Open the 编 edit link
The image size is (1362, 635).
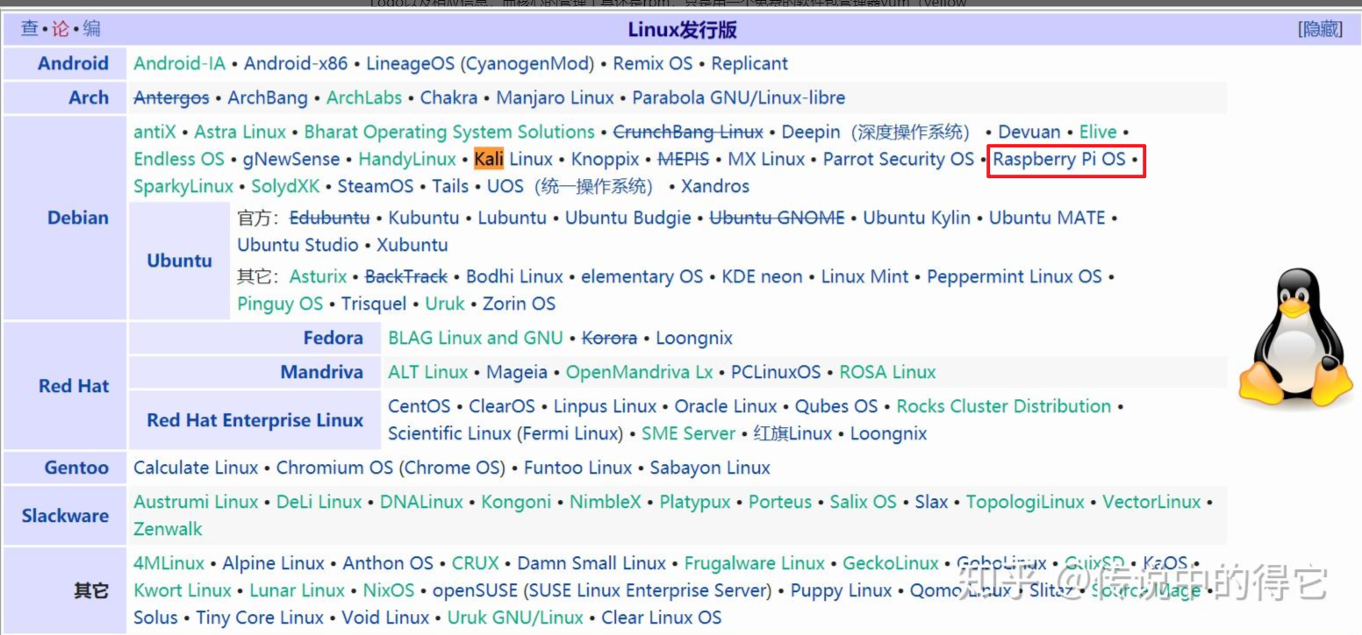click(91, 29)
